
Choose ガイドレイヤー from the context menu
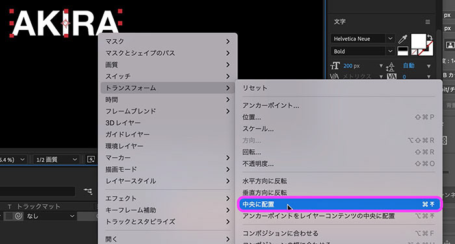[168, 134]
